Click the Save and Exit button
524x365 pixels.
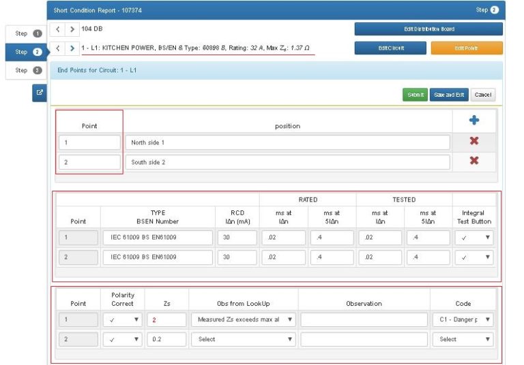pyautogui.click(x=448, y=95)
